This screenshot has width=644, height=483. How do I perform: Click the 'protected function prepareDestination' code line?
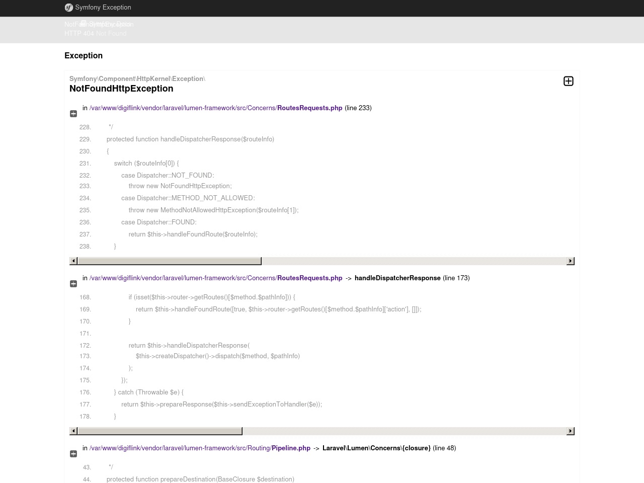coord(200,479)
